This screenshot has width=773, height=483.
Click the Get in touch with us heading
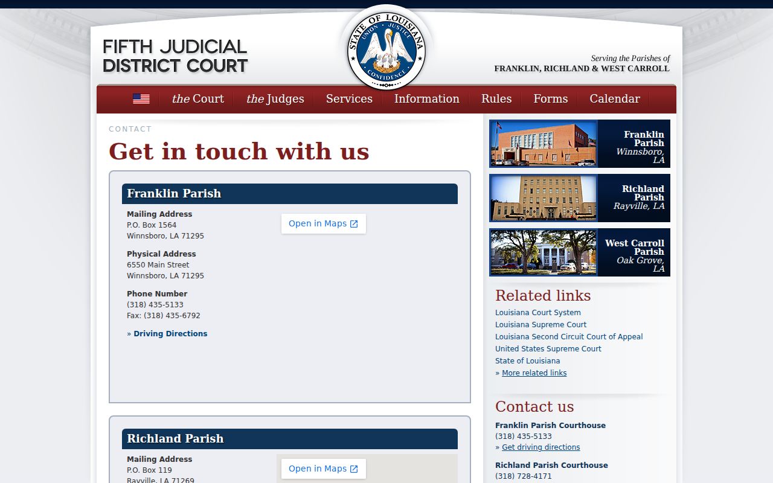(x=239, y=152)
